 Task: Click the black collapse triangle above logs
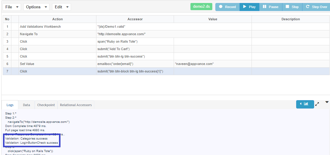pyautogui.click(x=327, y=102)
